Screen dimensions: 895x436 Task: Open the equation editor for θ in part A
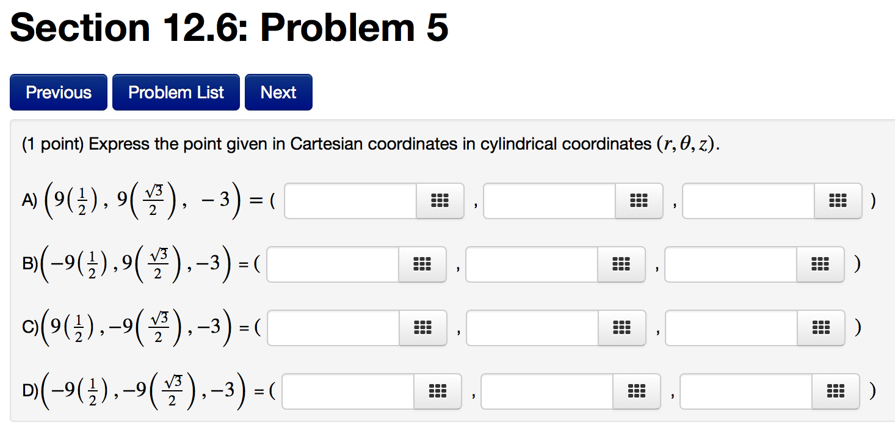639,200
